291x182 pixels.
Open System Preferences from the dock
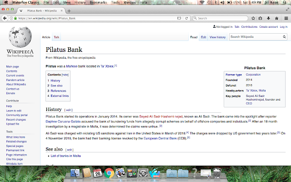tap(143, 173)
